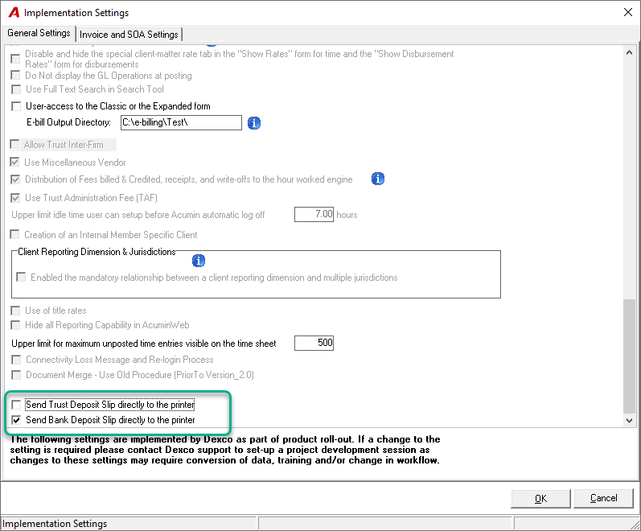This screenshot has width=641, height=531.
Task: Click the unposted time entries field showing 500
Action: (x=314, y=343)
